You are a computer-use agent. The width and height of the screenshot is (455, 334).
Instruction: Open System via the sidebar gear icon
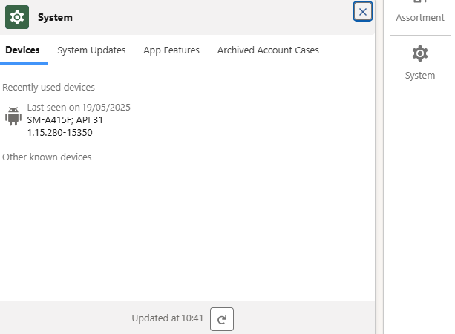(419, 54)
